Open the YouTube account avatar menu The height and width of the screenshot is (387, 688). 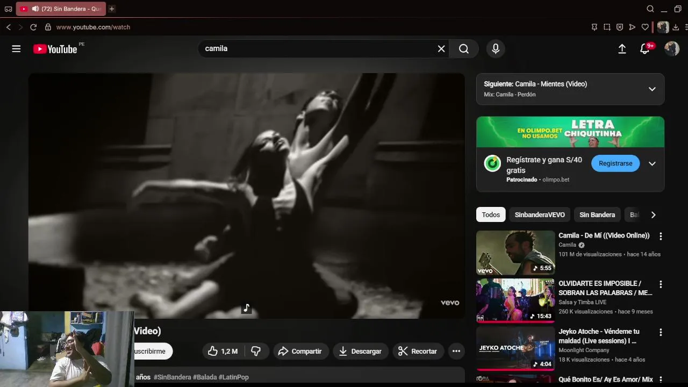click(672, 49)
